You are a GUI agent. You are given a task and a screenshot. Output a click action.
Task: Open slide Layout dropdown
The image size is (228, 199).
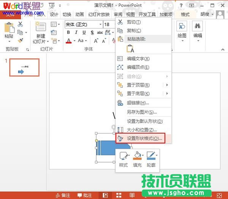pos(55,24)
